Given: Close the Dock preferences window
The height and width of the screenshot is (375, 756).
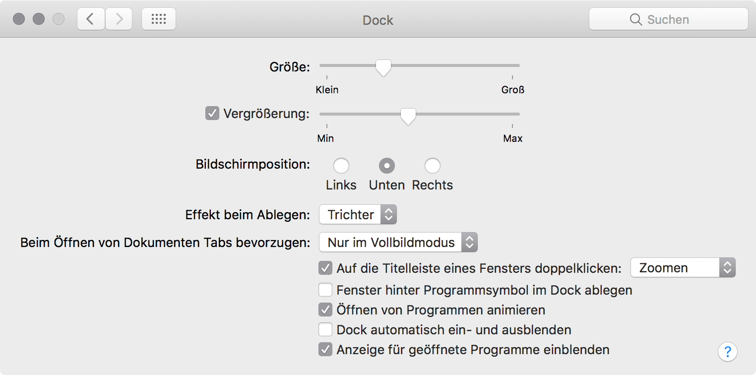Looking at the screenshot, I should pyautogui.click(x=19, y=19).
